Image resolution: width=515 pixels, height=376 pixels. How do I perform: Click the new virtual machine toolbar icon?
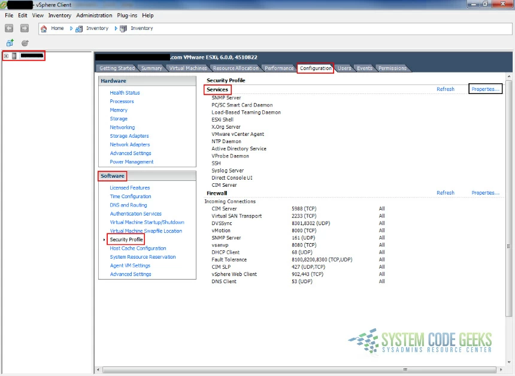pyautogui.click(x=10, y=43)
